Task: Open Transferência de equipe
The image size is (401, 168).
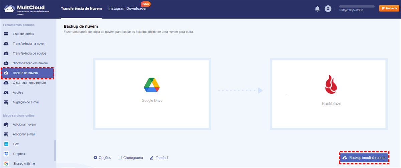Action: click(x=29, y=53)
